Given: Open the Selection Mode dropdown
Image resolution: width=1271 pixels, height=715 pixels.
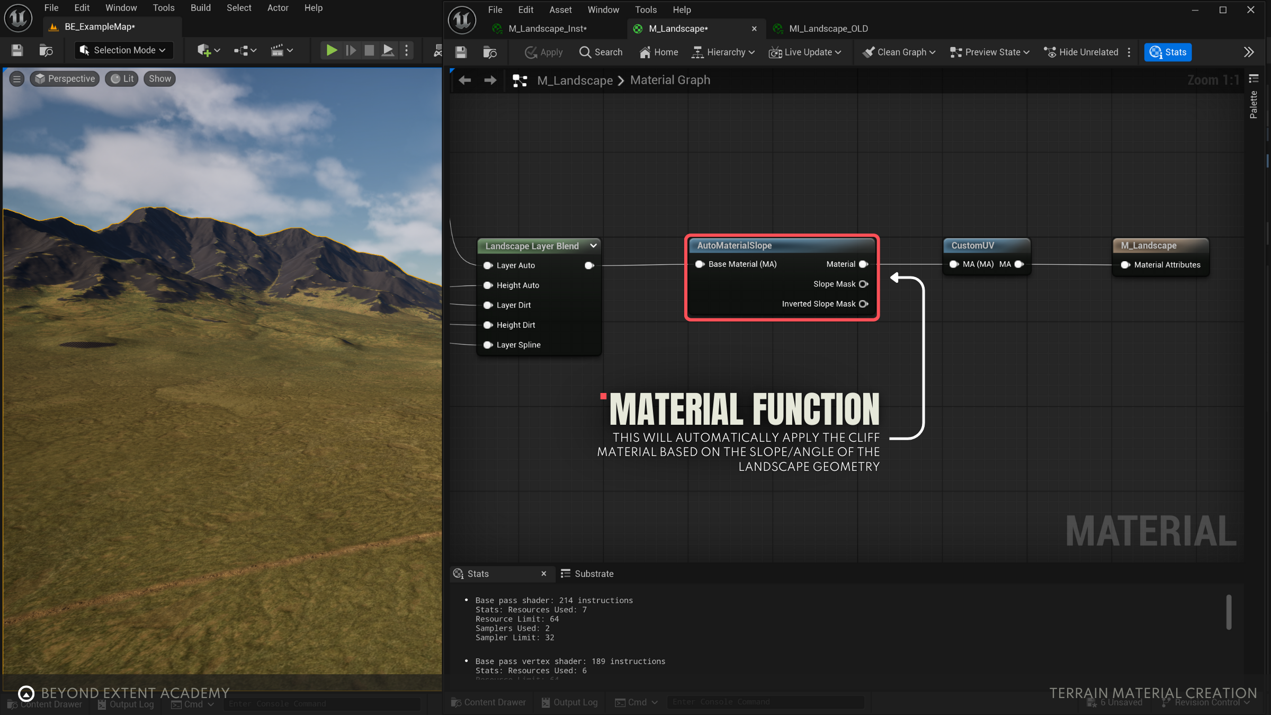Looking at the screenshot, I should [x=123, y=50].
